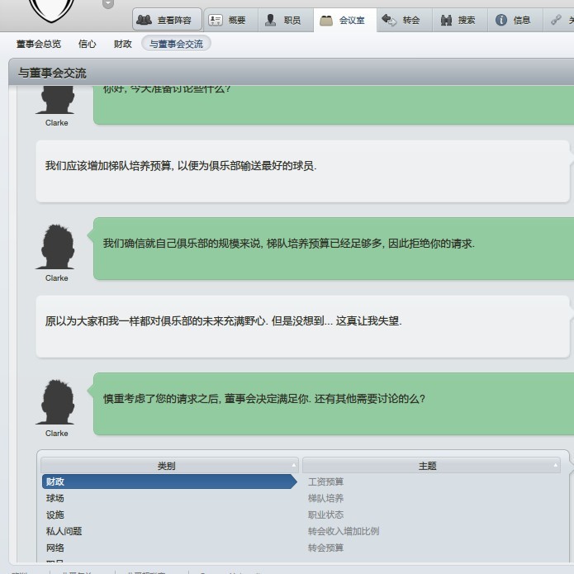Go to the 转会 transfers tab

coord(405,20)
